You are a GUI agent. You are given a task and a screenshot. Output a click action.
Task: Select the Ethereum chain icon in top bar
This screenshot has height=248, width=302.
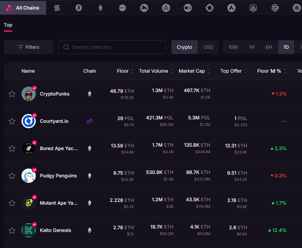101,8
